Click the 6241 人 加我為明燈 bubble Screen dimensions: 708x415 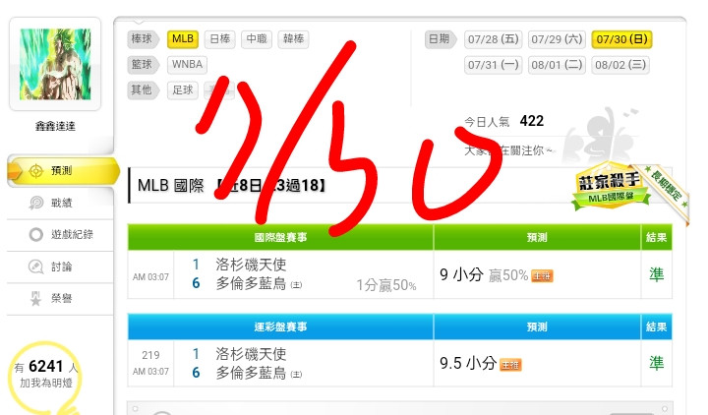(45, 375)
